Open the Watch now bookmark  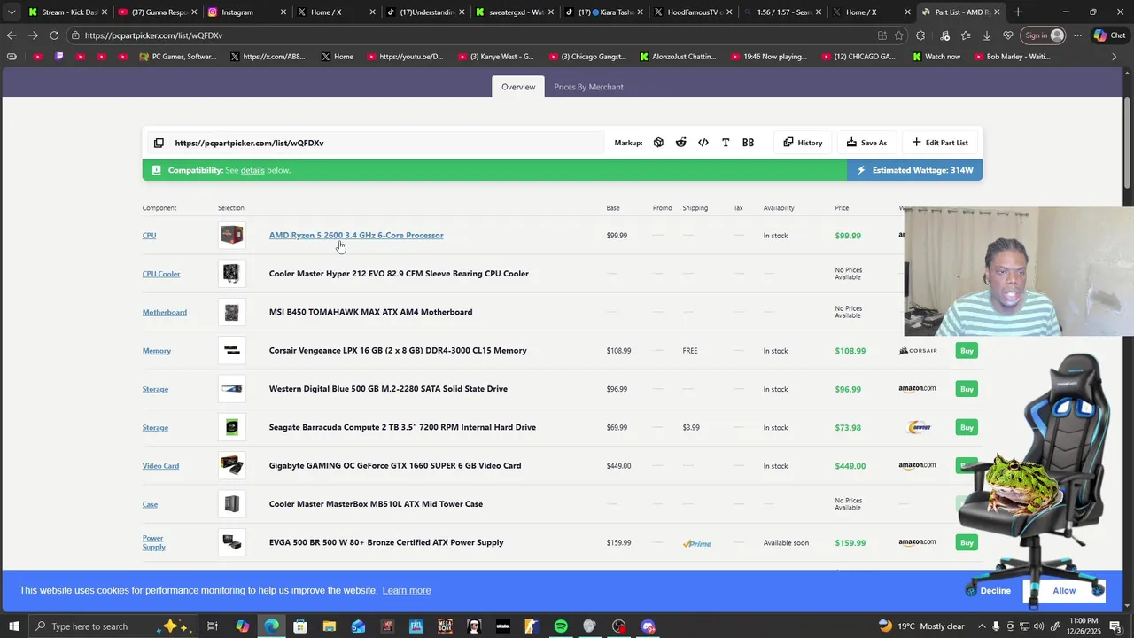pos(936,57)
